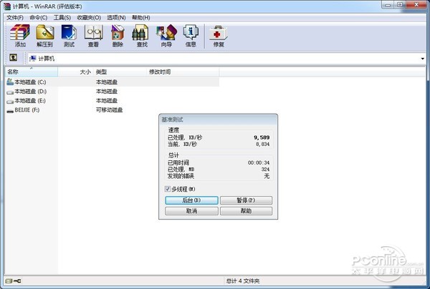
Task: Open the 文件(F) menu
Action: [15, 17]
